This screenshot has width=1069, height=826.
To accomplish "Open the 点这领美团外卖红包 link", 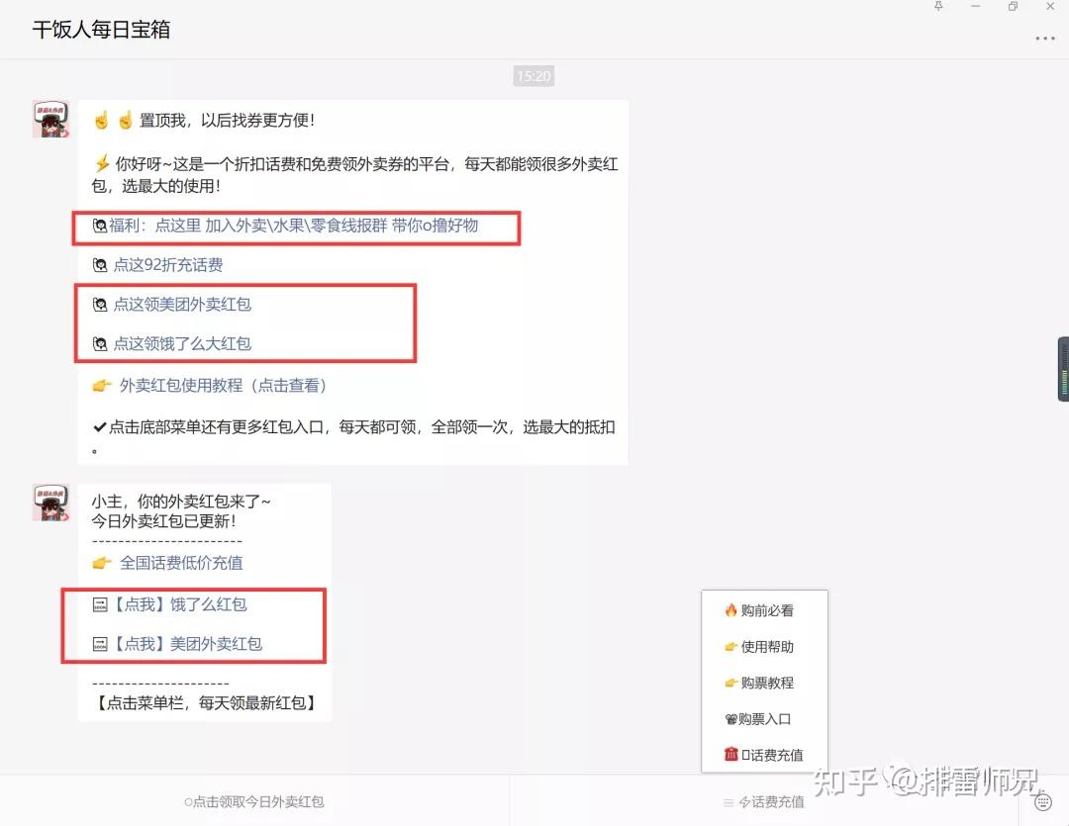I will point(182,305).
